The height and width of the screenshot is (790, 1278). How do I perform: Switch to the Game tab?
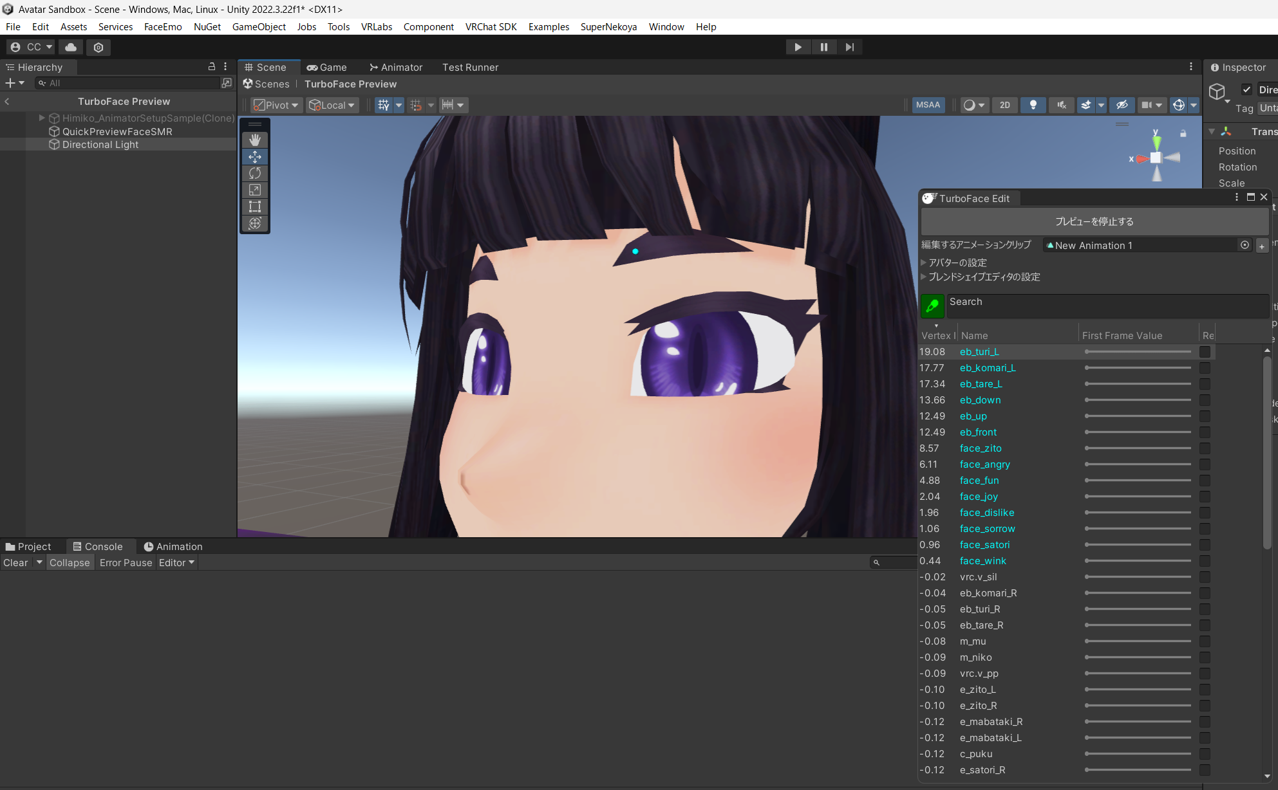click(327, 67)
